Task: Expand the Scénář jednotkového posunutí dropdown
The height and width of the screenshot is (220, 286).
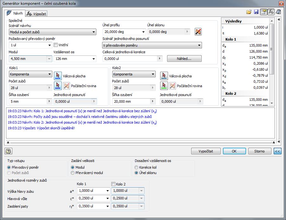Action: [152, 45]
